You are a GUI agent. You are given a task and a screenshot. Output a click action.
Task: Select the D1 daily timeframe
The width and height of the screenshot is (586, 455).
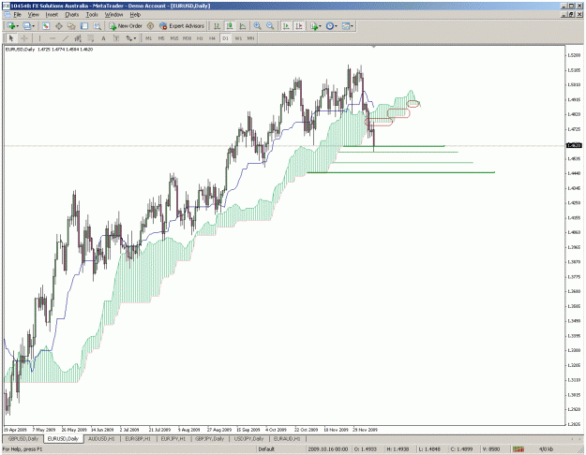click(225, 38)
